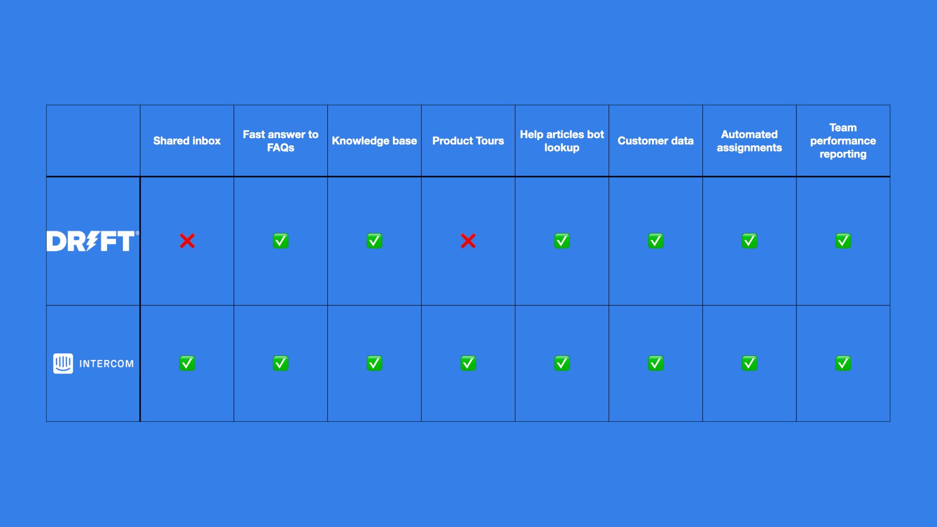Expand the Intercom row details
The width and height of the screenshot is (937, 527).
tap(93, 363)
